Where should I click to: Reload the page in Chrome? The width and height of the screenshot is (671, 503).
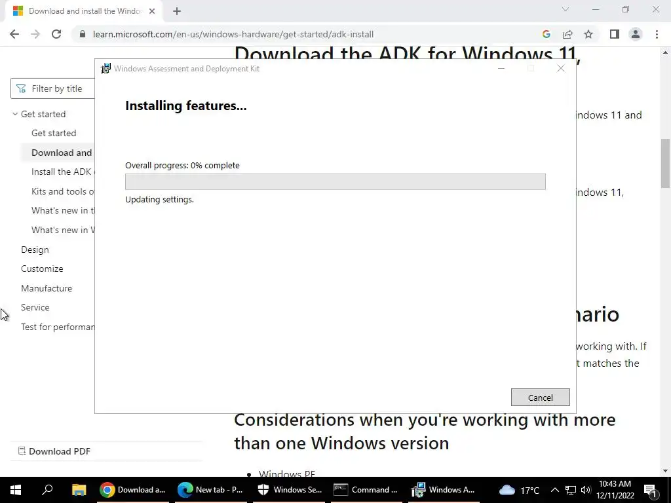click(56, 34)
